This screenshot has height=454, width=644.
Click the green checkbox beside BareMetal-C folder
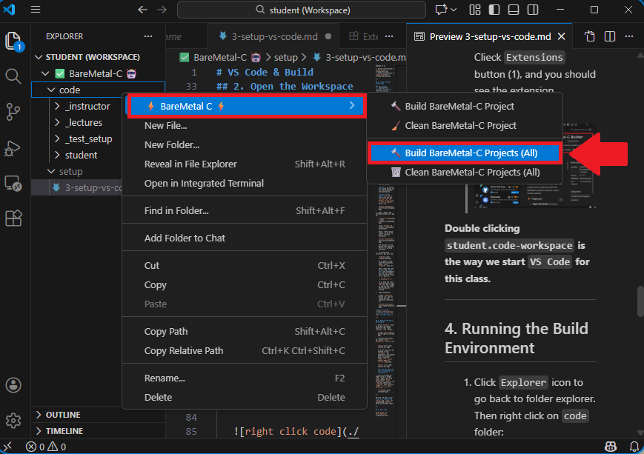(x=61, y=73)
